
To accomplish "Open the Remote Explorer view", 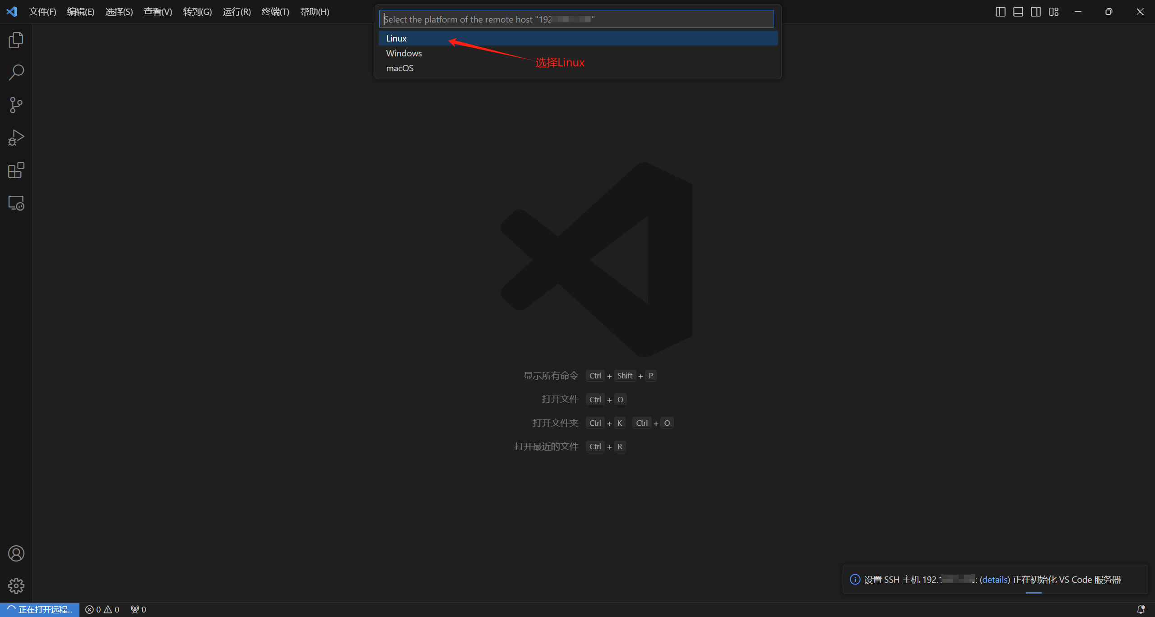I will click(x=16, y=203).
